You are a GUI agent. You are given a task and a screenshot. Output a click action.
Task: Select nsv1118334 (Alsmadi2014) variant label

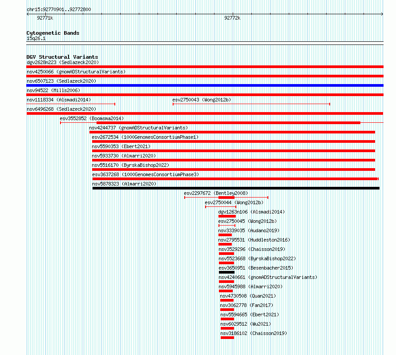tap(59, 100)
